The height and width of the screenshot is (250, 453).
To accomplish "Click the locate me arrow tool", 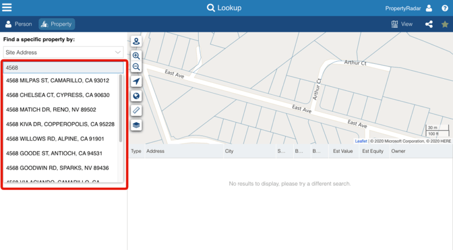I will pyautogui.click(x=136, y=81).
